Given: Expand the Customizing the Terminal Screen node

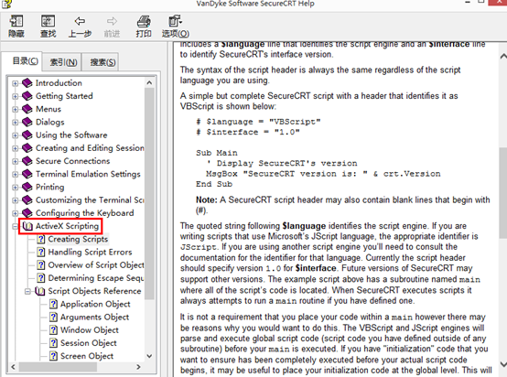Looking at the screenshot, I should pyautogui.click(x=15, y=200).
